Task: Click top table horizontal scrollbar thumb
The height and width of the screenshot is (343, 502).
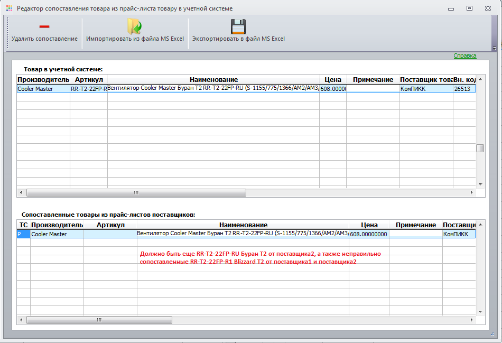Action: pyautogui.click(x=136, y=192)
